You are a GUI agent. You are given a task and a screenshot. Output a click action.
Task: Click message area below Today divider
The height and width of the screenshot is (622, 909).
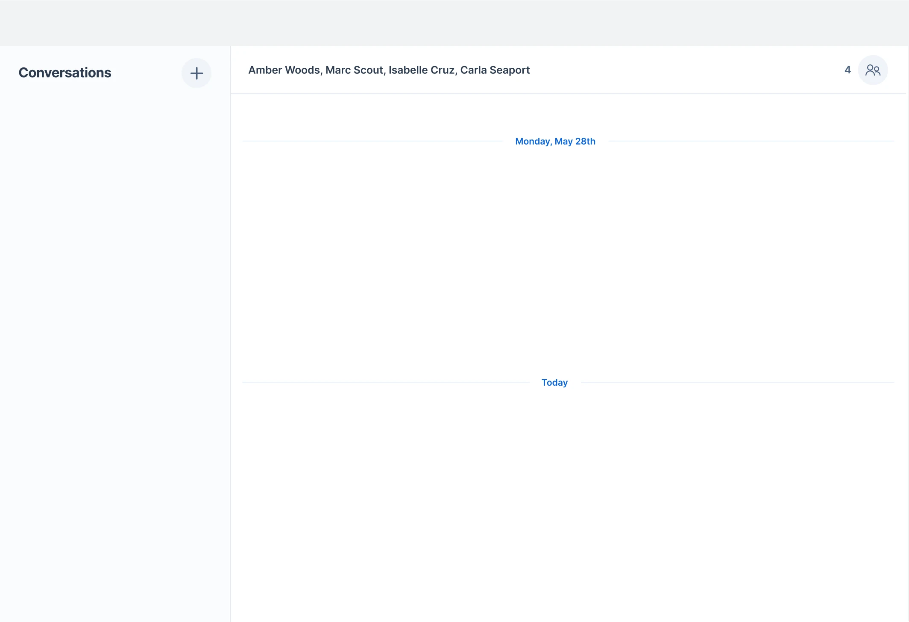click(568, 491)
